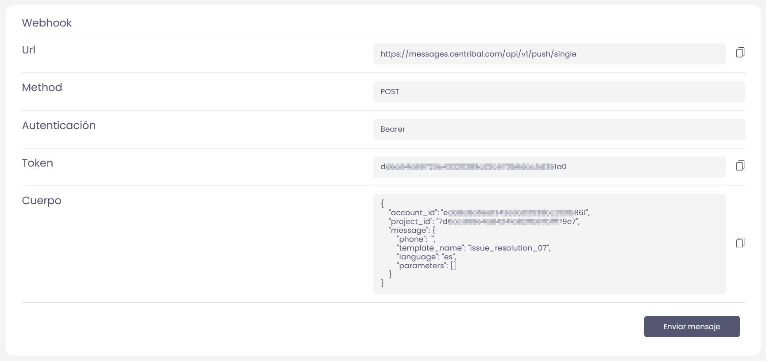Click the language "es" line in body
This screenshot has height=361, width=766.
[x=426, y=257]
